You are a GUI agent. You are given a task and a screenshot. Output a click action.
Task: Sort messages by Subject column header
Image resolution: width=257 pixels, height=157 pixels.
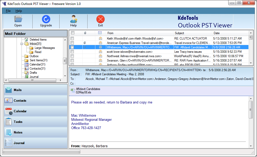point(192,33)
